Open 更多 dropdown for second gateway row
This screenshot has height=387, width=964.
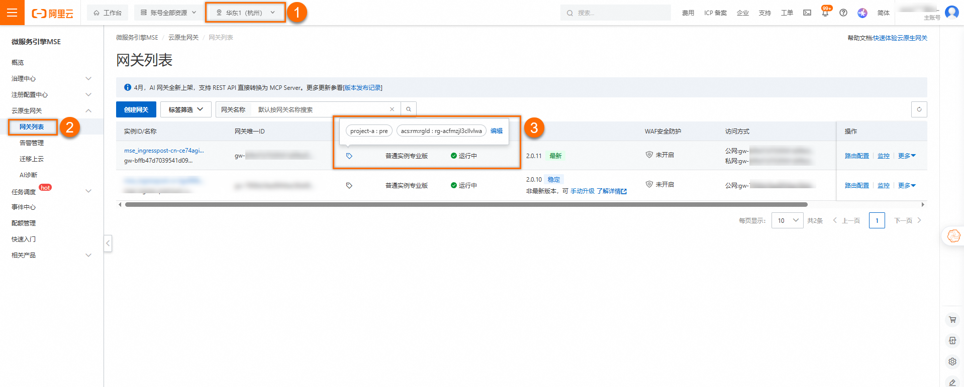click(x=907, y=186)
